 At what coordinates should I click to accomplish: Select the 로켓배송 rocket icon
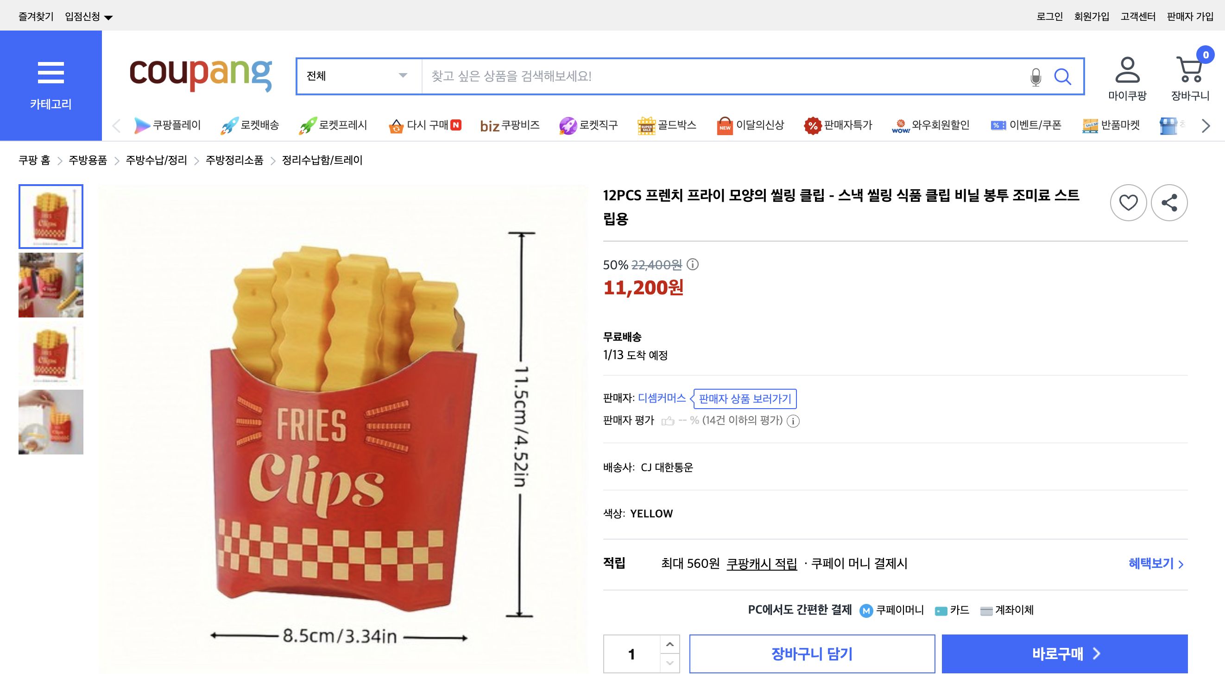(230, 125)
